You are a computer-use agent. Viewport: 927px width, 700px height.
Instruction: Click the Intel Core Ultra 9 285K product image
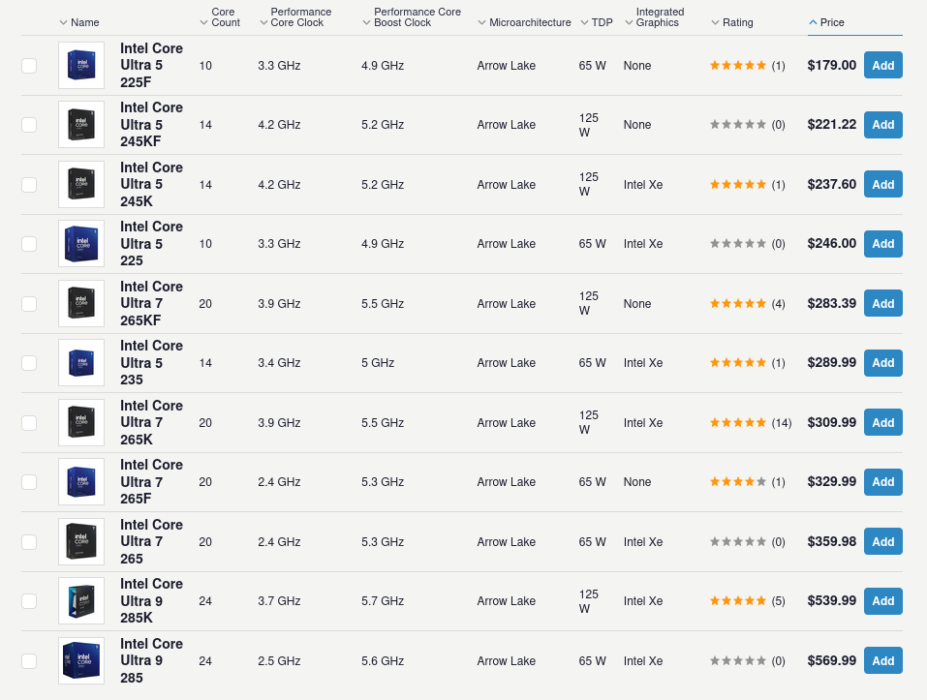pos(80,601)
